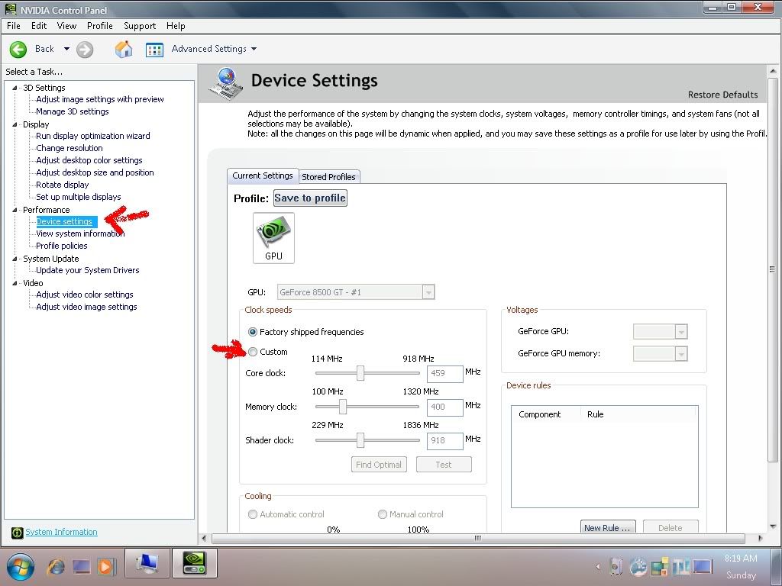Collapse the Display tree node
Viewport: 782px width, 586px height.
pos(15,124)
